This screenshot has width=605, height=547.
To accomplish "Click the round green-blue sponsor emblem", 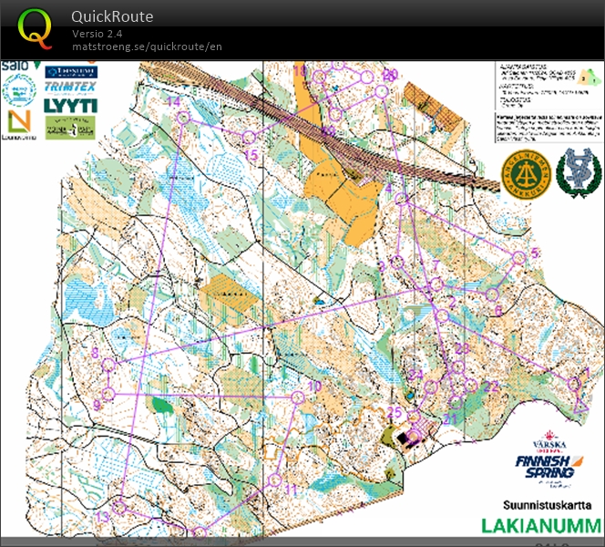I will tap(18, 89).
